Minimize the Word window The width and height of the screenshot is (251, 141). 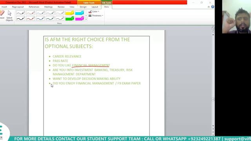pyautogui.click(x=193, y=2)
